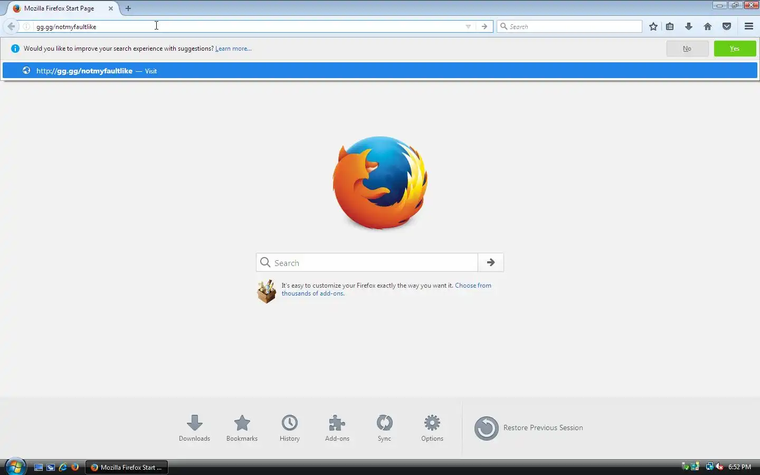Click the Go arrow in address bar
760x475 pixels.
pos(484,26)
